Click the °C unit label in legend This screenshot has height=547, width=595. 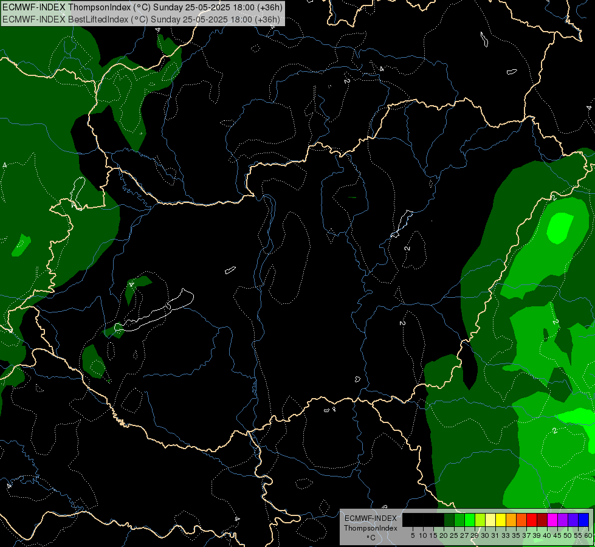pyautogui.click(x=371, y=538)
